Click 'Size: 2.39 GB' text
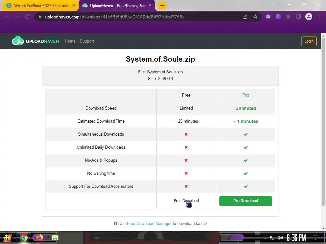This screenshot has width=326, height=244. pos(160,78)
